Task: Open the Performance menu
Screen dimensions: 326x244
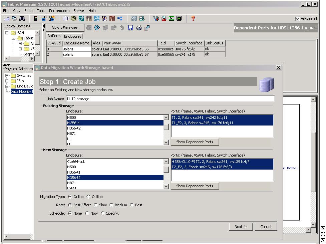Action: click(x=59, y=11)
